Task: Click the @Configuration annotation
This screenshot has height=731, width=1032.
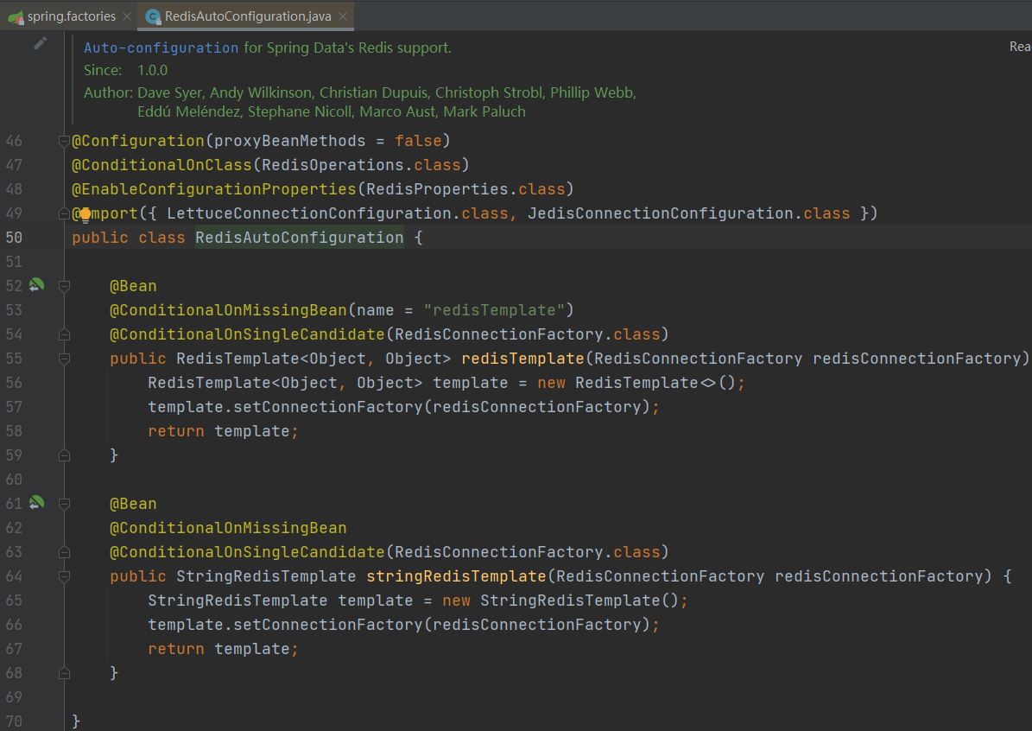Action: pos(138,141)
